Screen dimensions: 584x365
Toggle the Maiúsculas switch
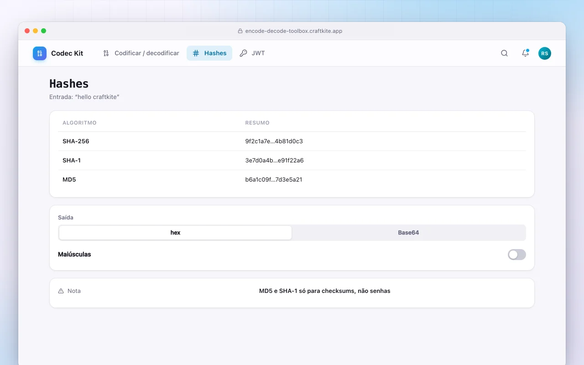[x=516, y=255]
